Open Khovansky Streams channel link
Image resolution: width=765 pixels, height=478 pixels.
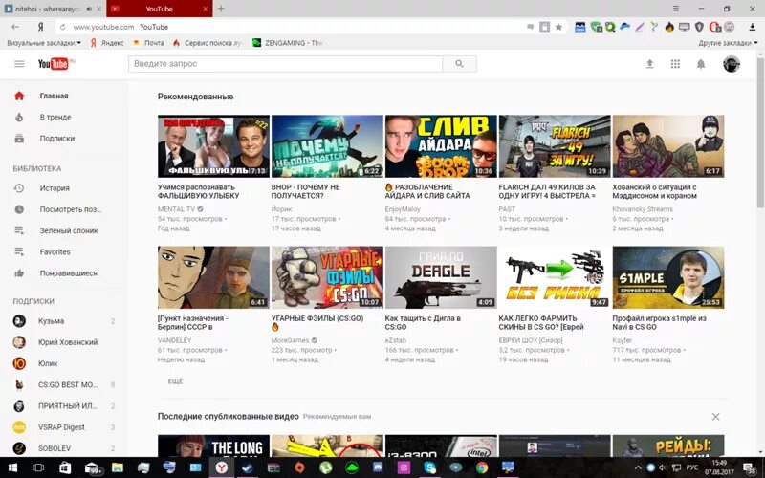[x=643, y=209]
